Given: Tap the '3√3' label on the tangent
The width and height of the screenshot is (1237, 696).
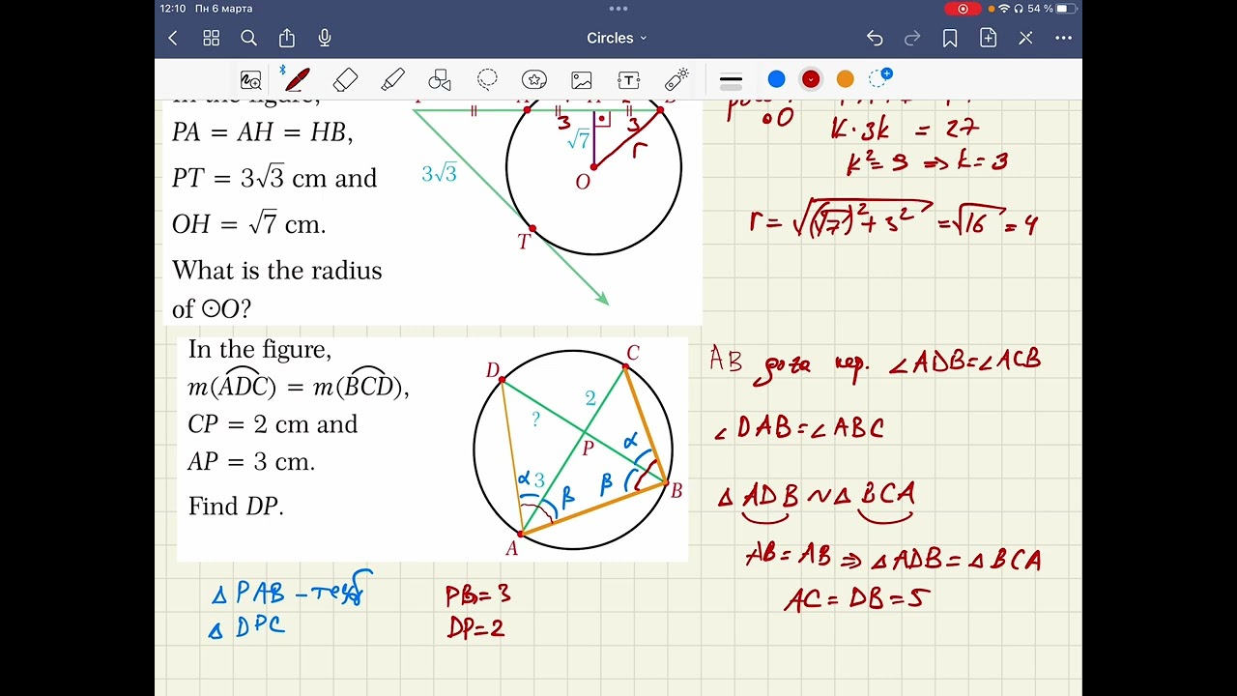Looking at the screenshot, I should click(439, 174).
